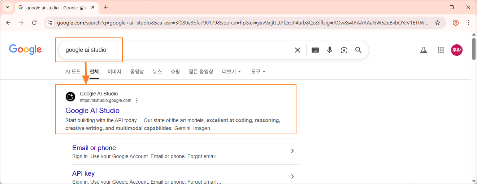Expand chevron on the Email or phone row
477x184 pixels.
pos(292,151)
